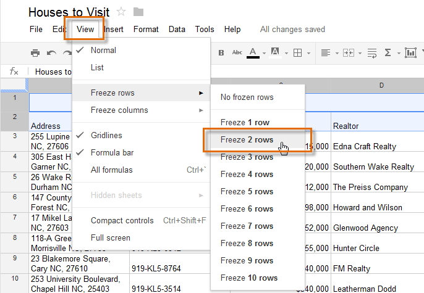
Task: Choose Freeze 1 row
Action: click(x=258, y=123)
